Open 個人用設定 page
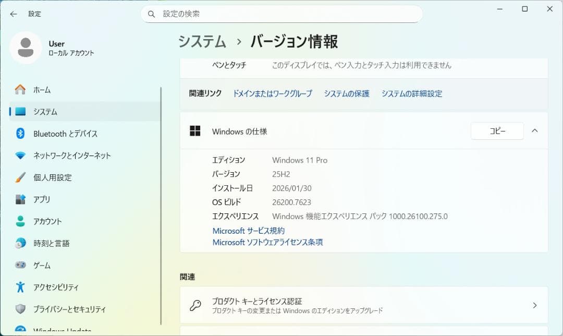 (x=85, y=177)
